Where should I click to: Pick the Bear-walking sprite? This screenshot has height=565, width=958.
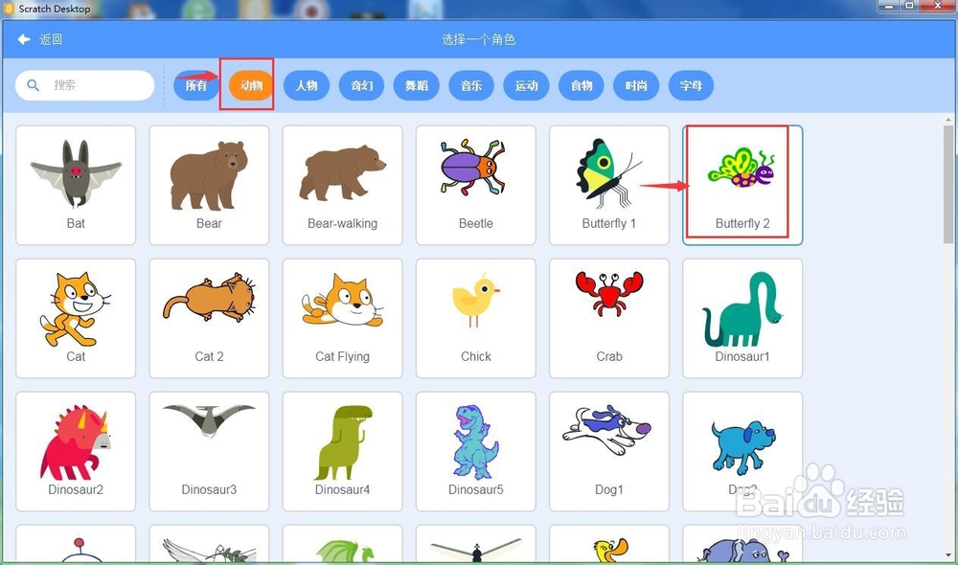[x=342, y=185]
